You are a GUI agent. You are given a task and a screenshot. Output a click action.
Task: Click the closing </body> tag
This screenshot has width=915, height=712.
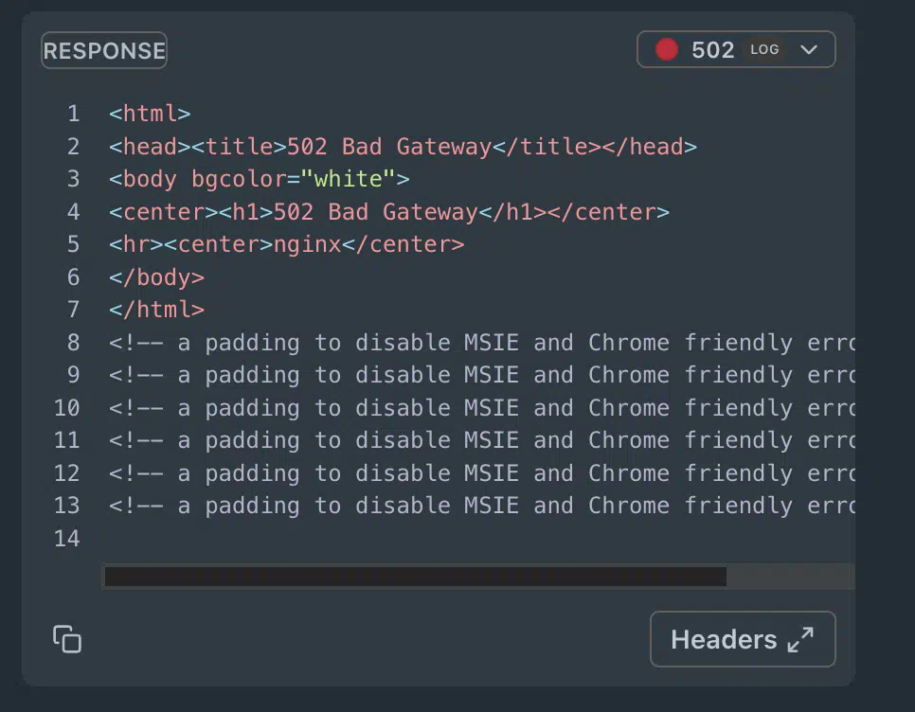tap(156, 277)
